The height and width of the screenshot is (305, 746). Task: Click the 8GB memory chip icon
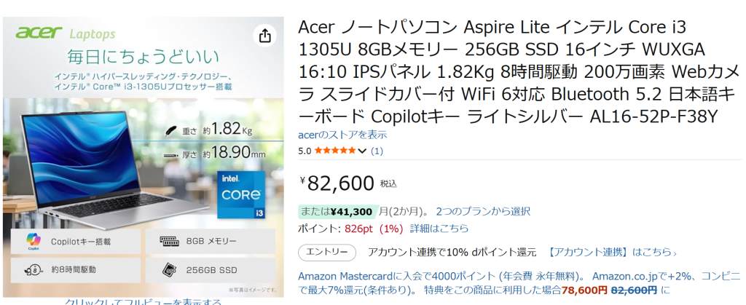pos(169,241)
